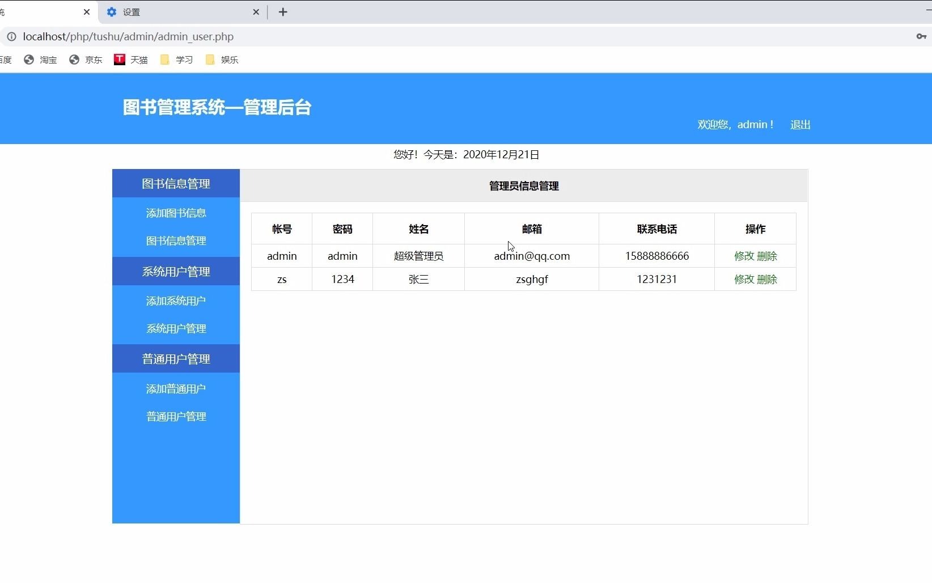Select the 系统用户管理 section header
This screenshot has height=583, width=932.
click(176, 271)
